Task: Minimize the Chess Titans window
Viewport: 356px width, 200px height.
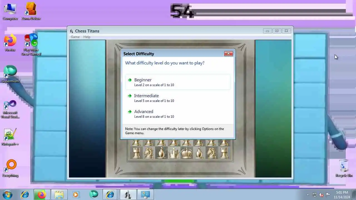Action: click(x=267, y=31)
